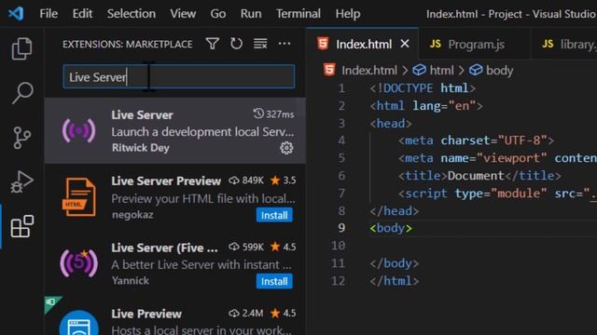
Task: Open the Terminal menu
Action: [x=298, y=14]
